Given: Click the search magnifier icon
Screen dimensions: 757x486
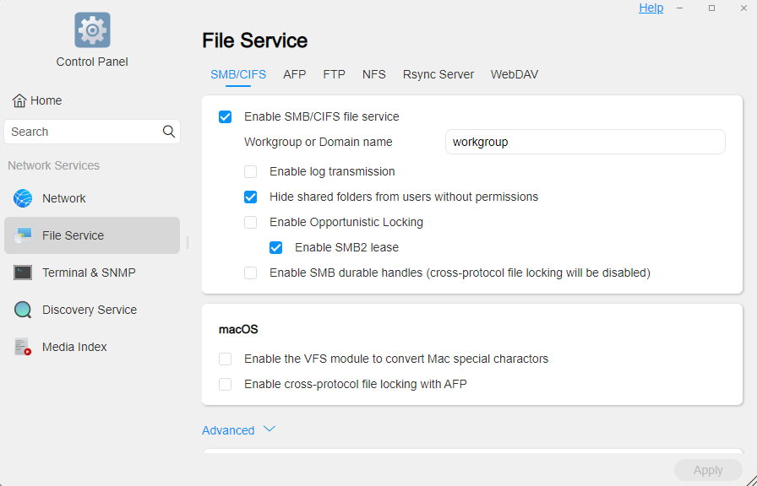Looking at the screenshot, I should pyautogui.click(x=169, y=132).
